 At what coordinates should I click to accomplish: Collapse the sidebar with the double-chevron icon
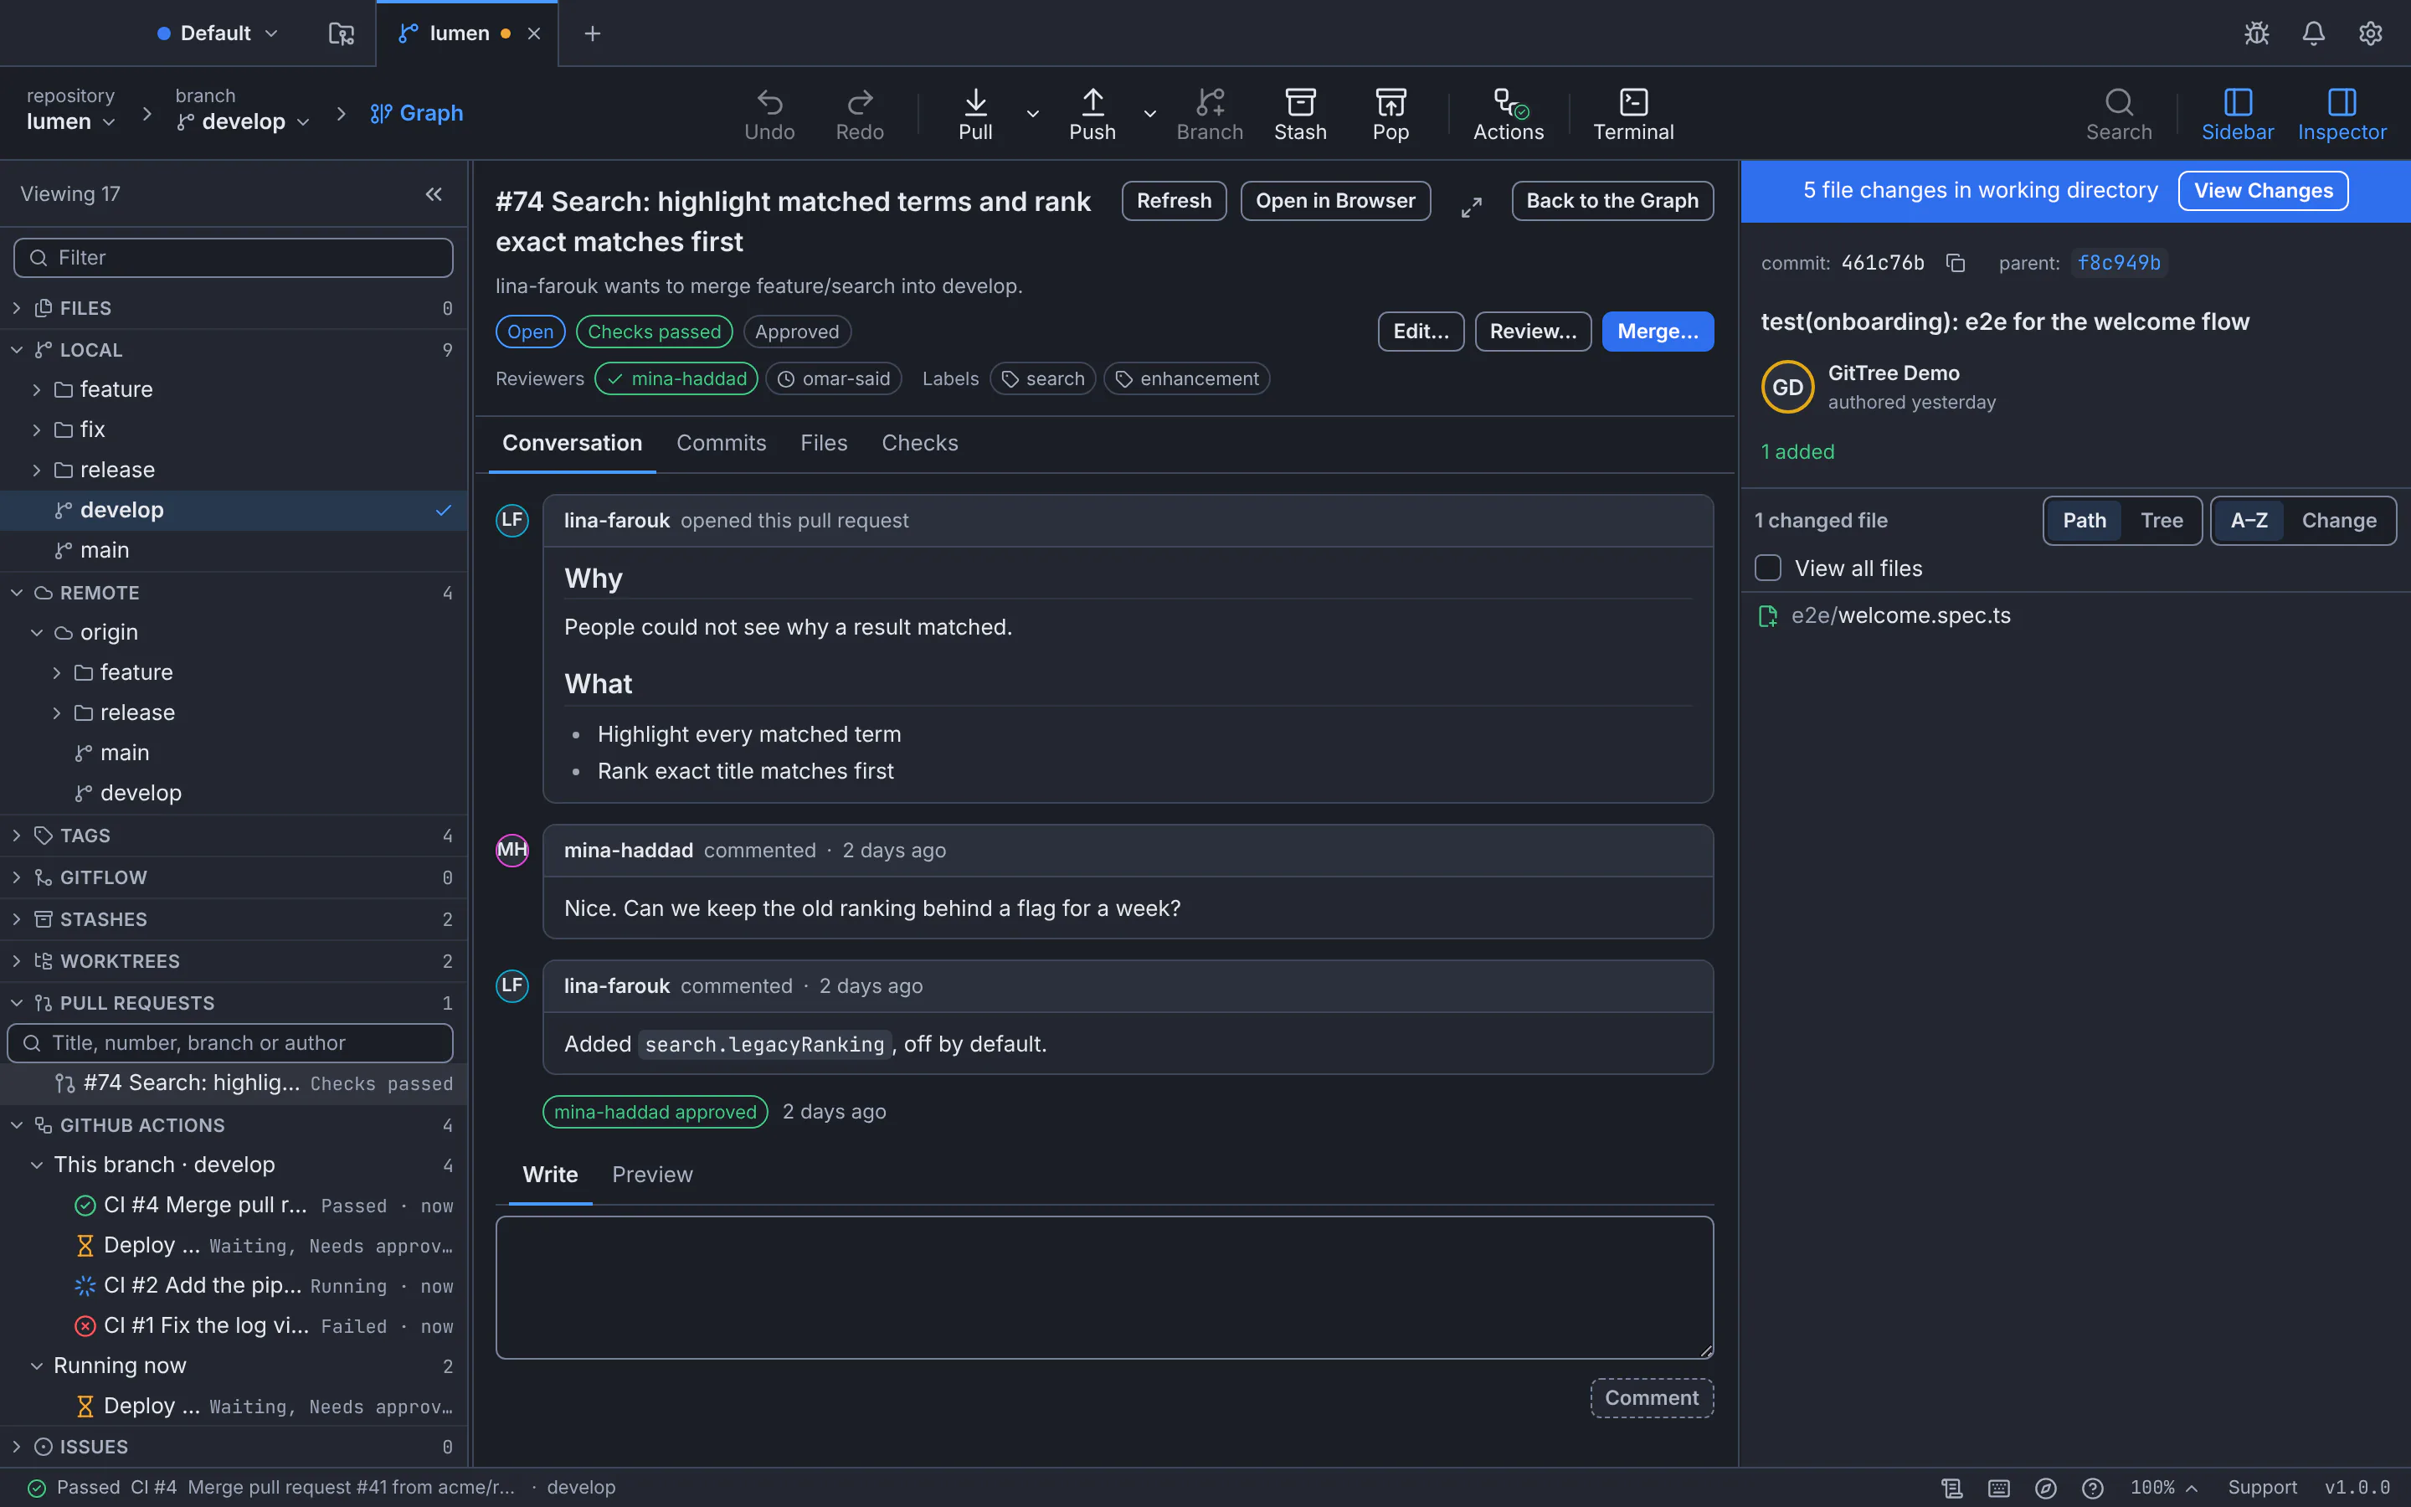tap(434, 194)
